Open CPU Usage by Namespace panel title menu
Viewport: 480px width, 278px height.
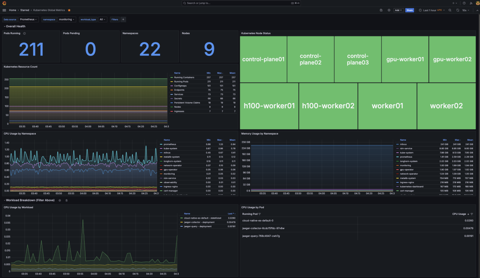[20, 133]
